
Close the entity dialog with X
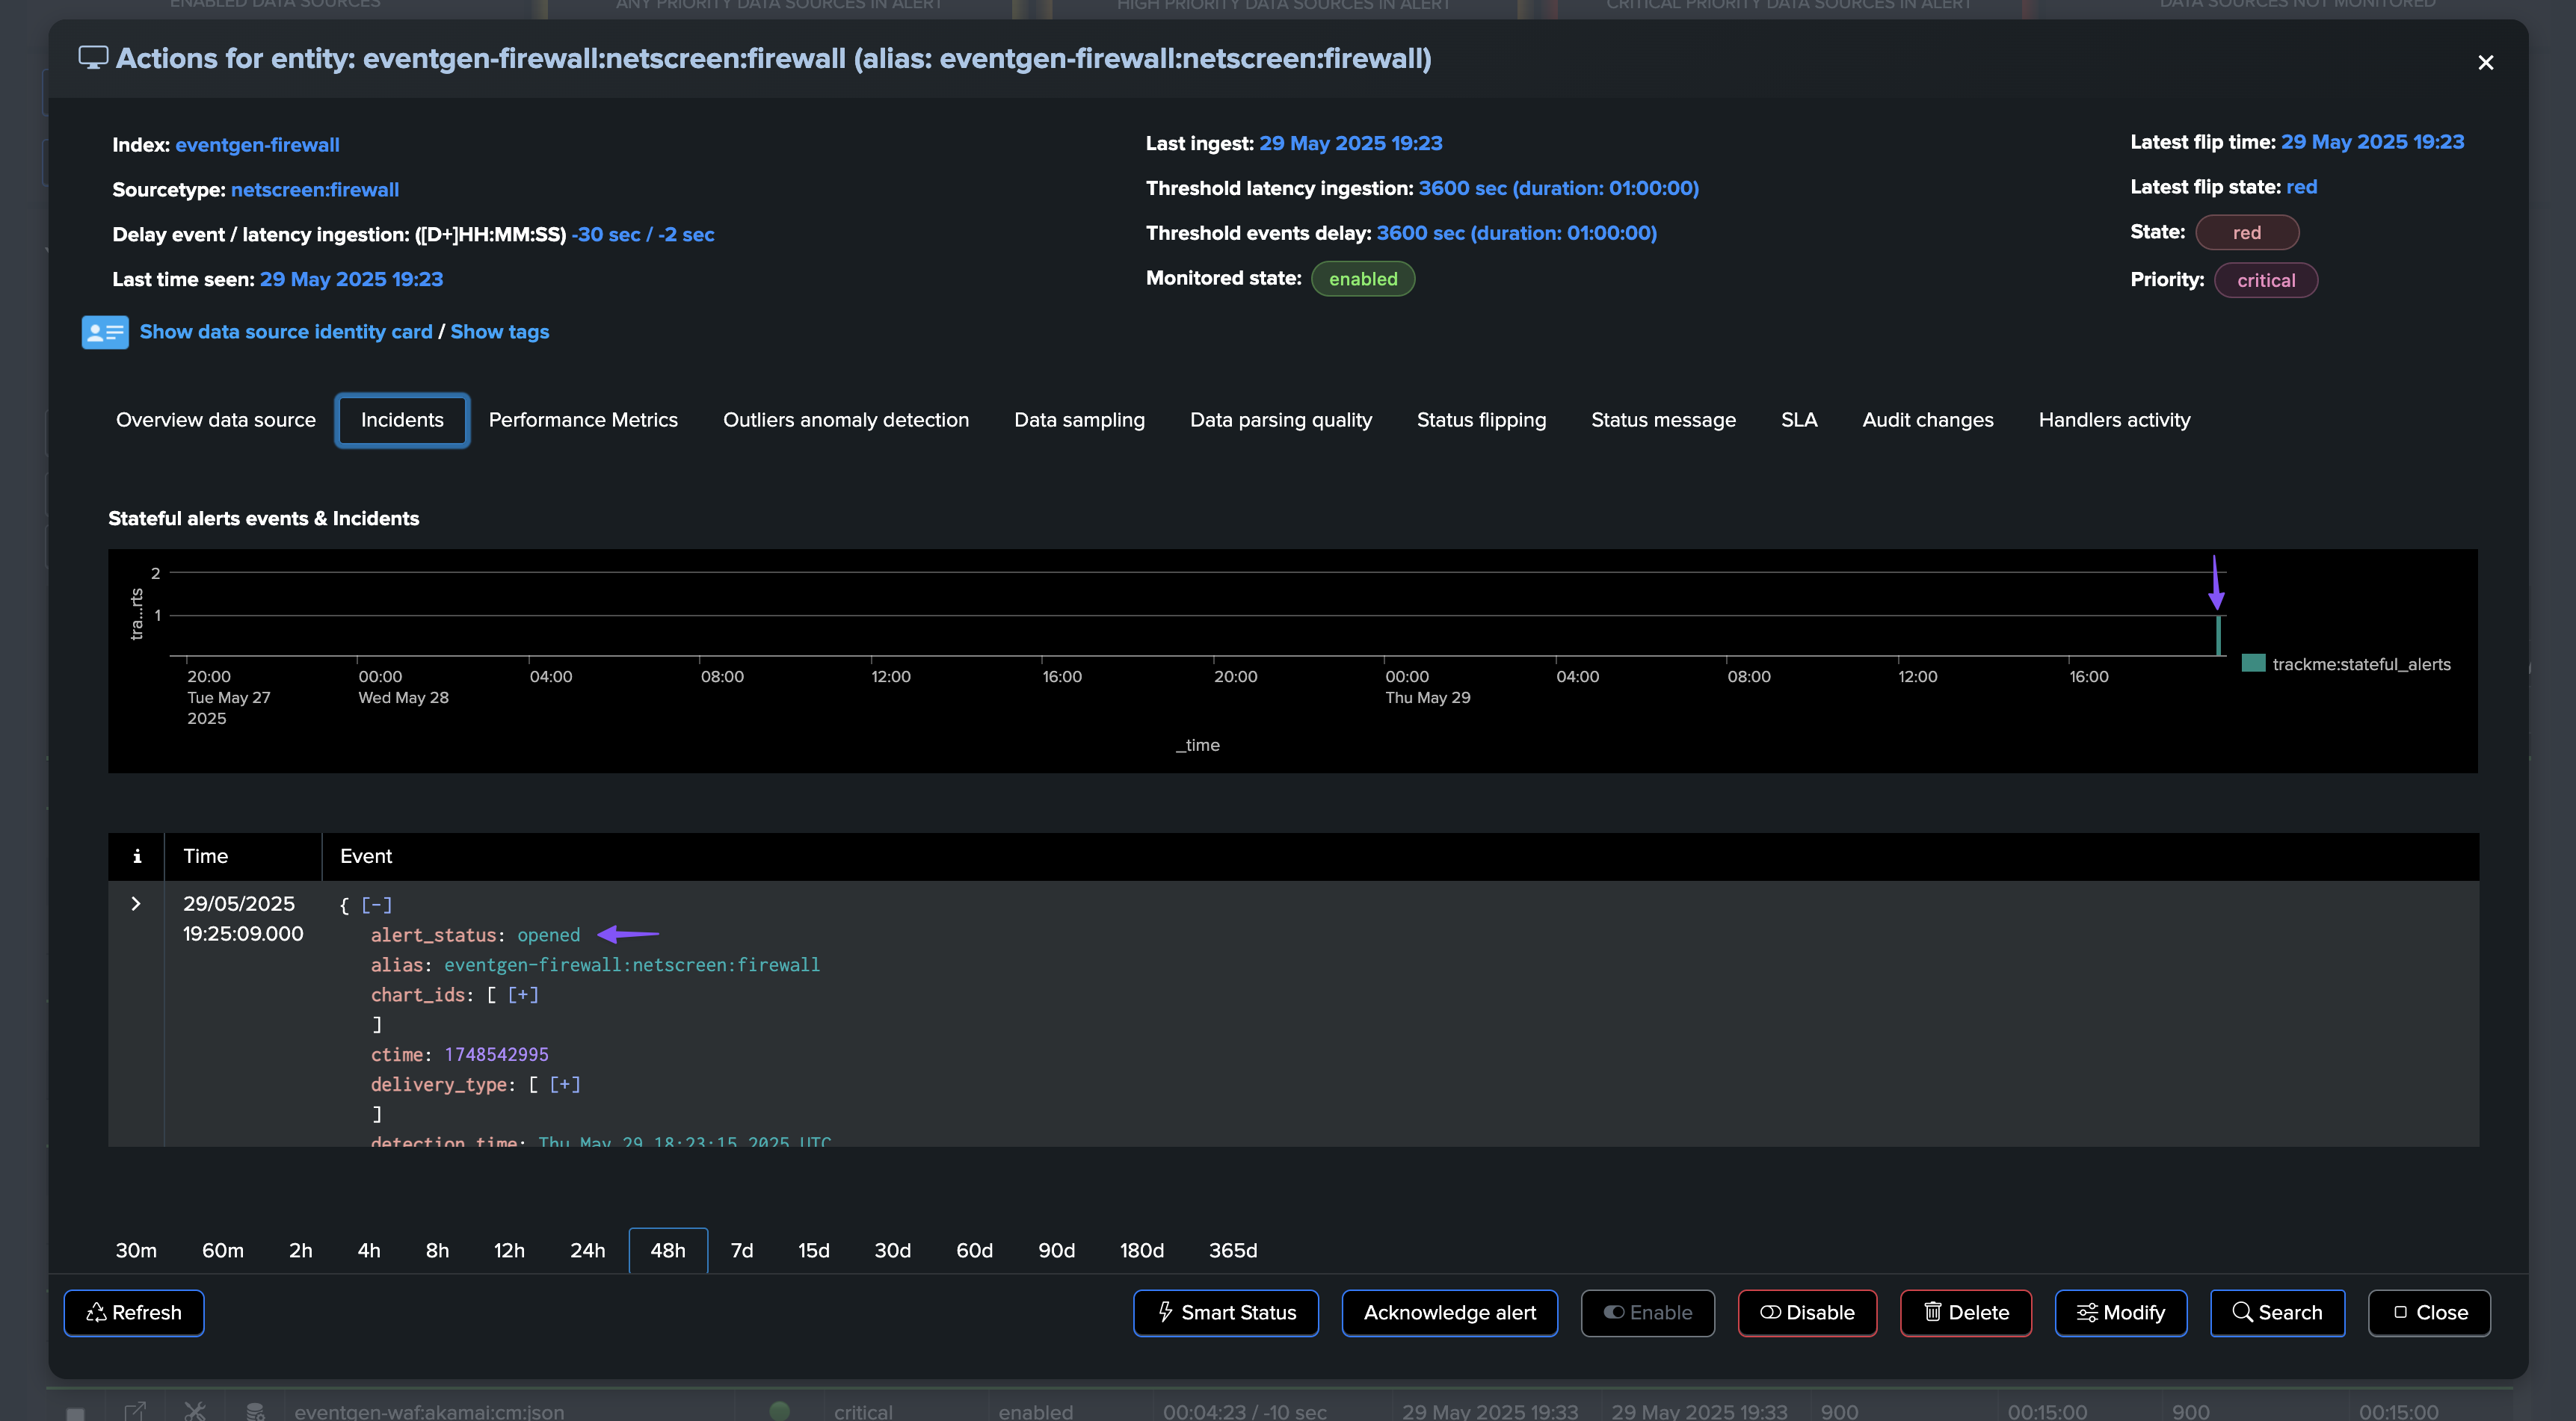(x=2485, y=62)
